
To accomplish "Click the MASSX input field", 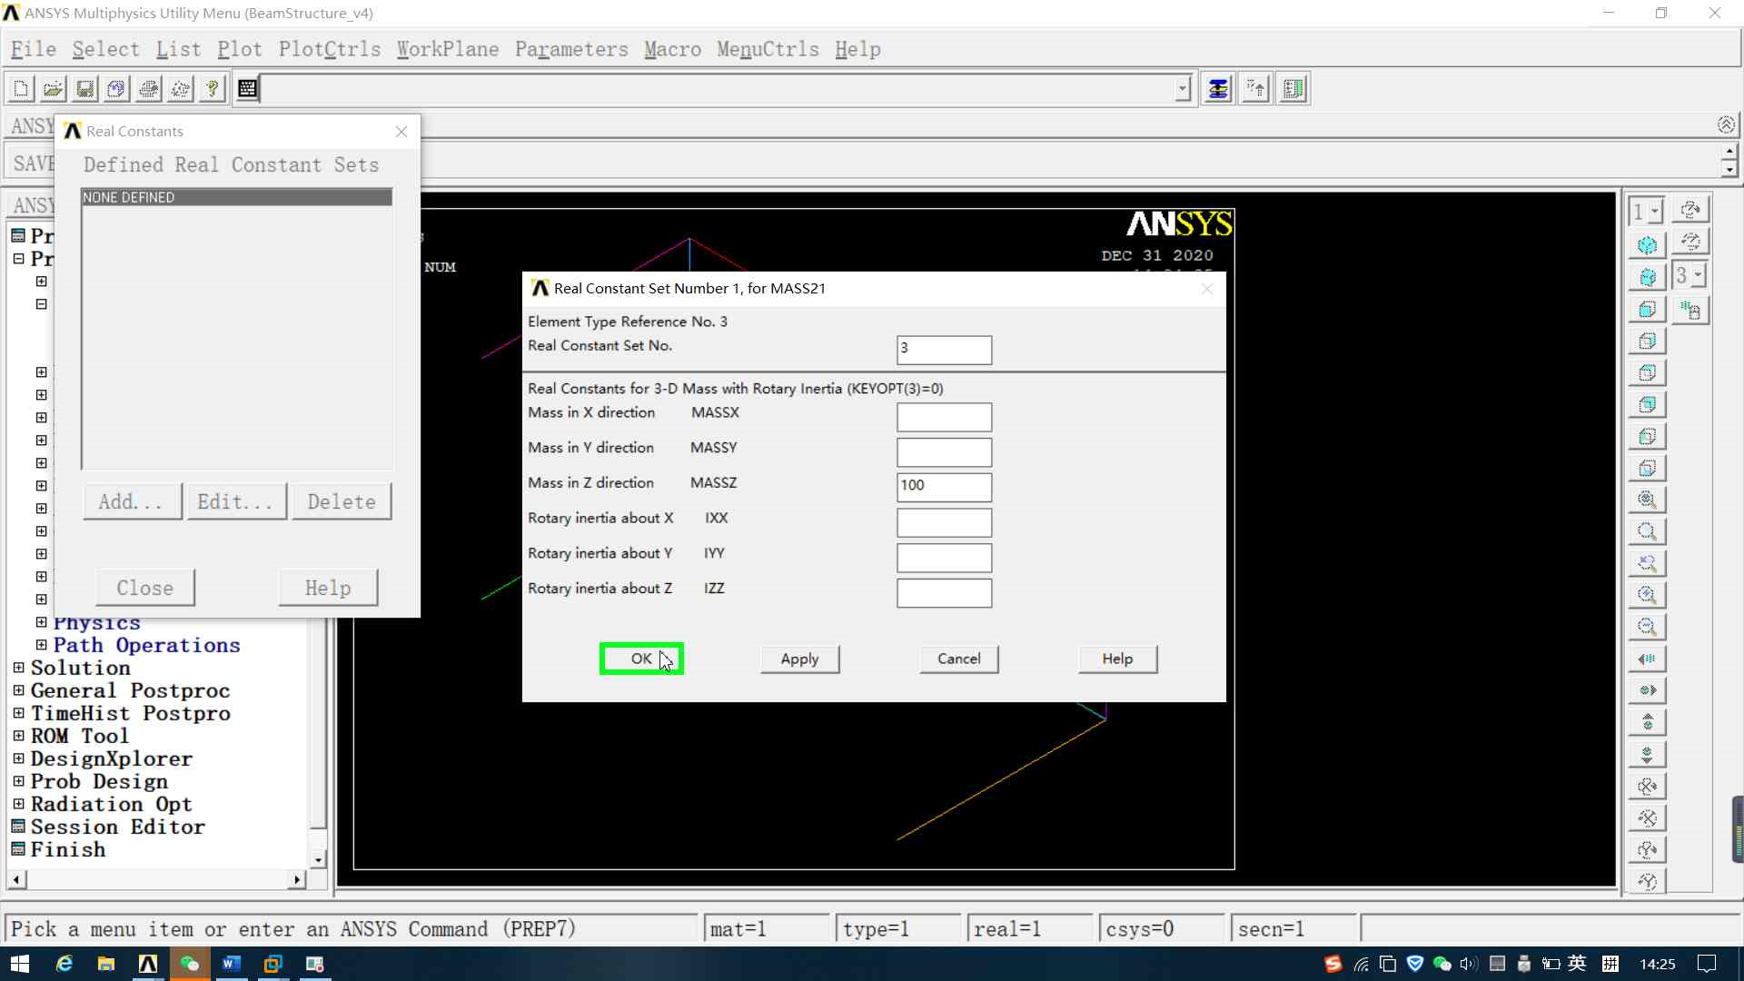I will tap(944, 417).
